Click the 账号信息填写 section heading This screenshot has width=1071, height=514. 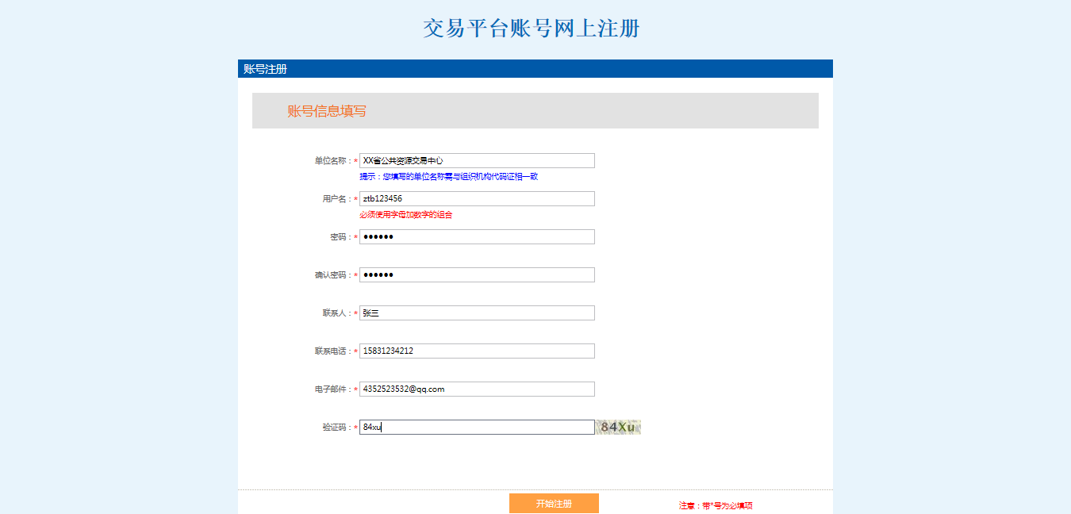coord(327,111)
